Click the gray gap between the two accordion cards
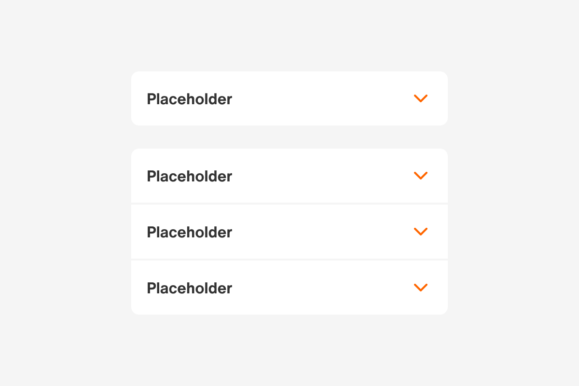The width and height of the screenshot is (579, 386). [x=289, y=137]
